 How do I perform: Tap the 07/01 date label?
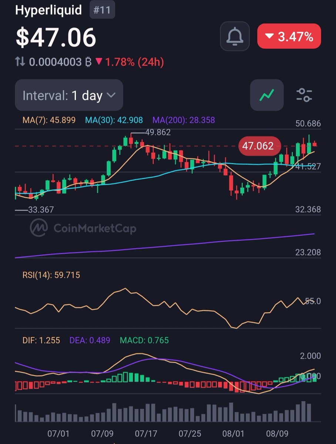pyautogui.click(x=58, y=433)
